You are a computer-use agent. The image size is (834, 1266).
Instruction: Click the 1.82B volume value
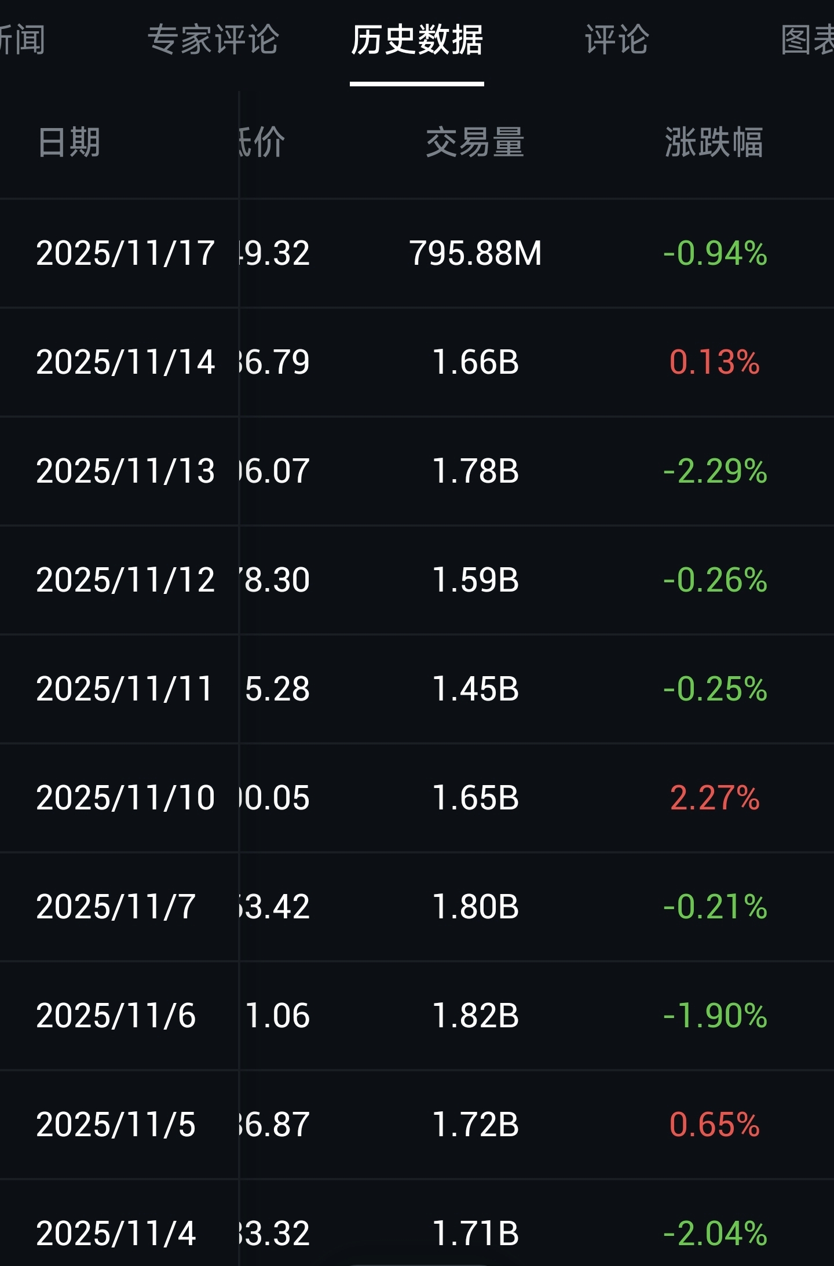[475, 1016]
